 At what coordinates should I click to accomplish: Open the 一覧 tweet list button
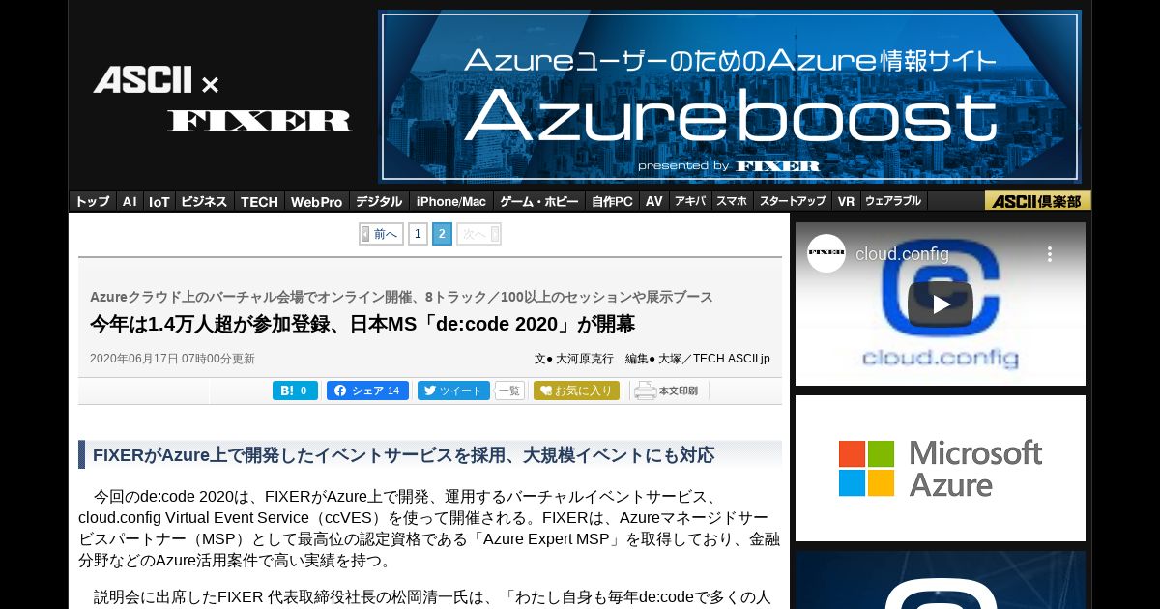click(509, 391)
